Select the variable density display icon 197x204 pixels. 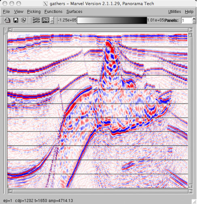click(36, 20)
